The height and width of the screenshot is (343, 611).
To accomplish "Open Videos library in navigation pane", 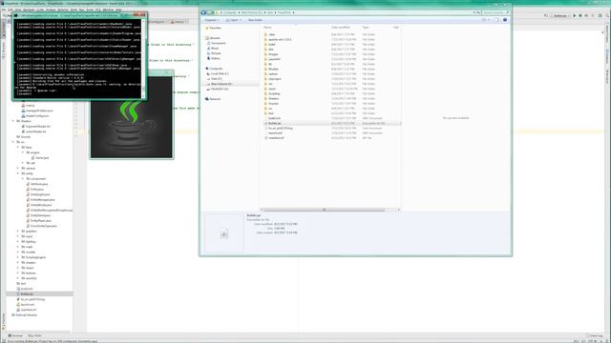I will [x=216, y=58].
